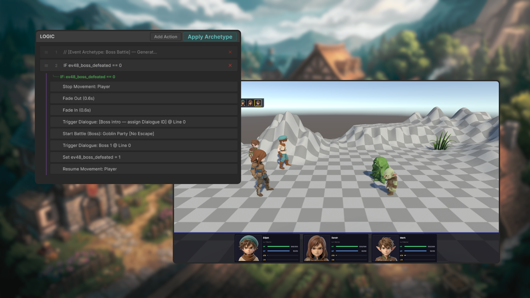Image resolution: width=530 pixels, height=298 pixels.
Task: Click the Apply Archetype button
Action: 210,37
